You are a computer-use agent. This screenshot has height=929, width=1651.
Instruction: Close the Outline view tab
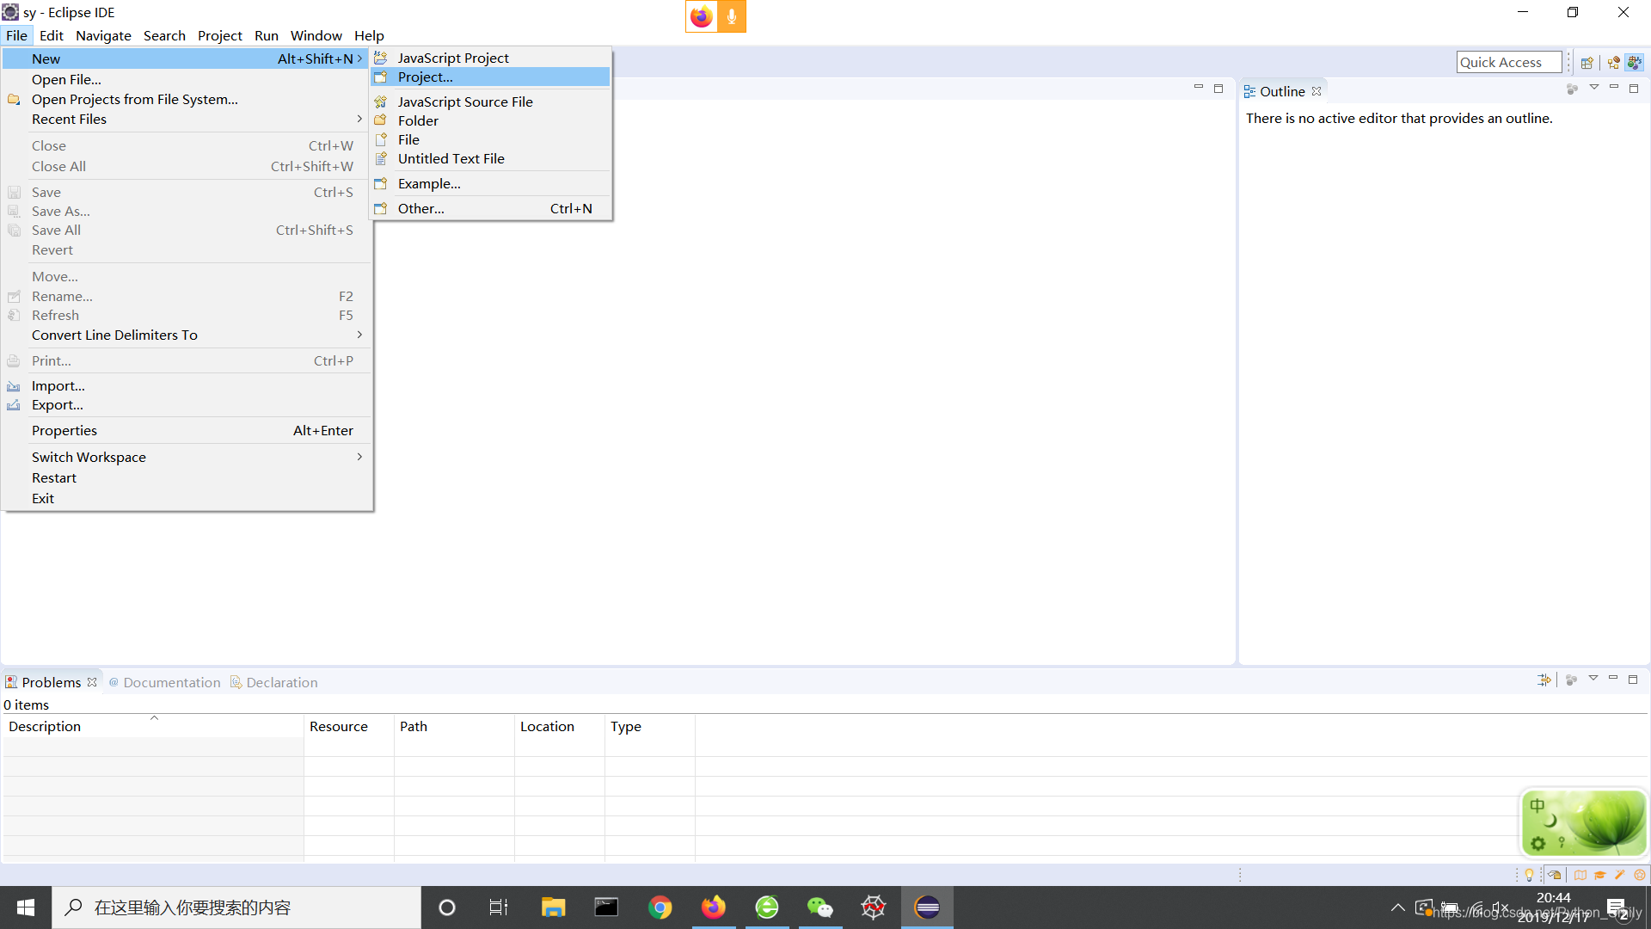(1317, 91)
